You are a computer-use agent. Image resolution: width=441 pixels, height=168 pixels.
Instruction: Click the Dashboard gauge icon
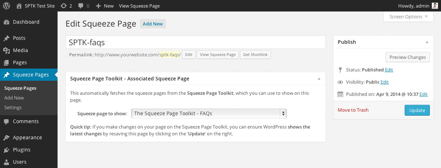tap(6, 22)
